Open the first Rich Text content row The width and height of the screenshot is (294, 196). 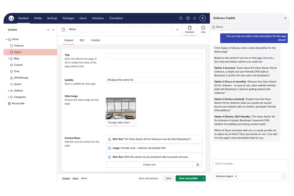point(154,139)
